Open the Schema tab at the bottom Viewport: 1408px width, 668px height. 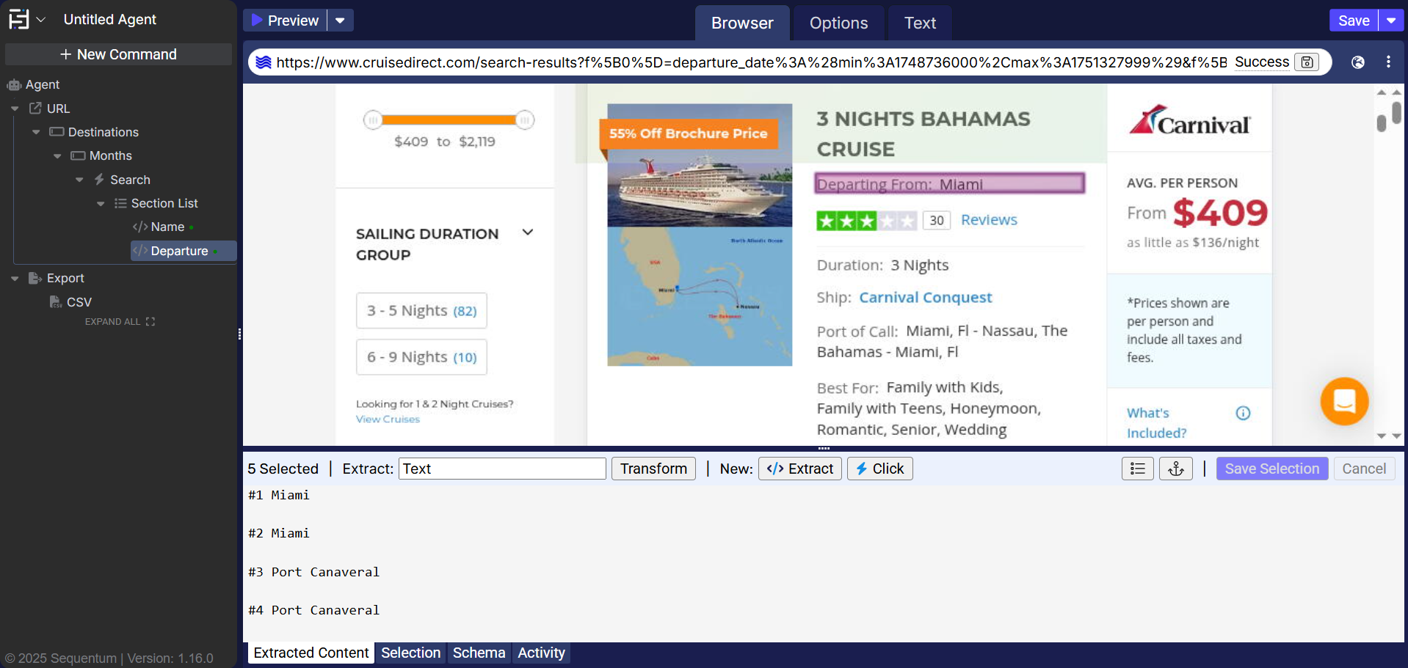(479, 653)
